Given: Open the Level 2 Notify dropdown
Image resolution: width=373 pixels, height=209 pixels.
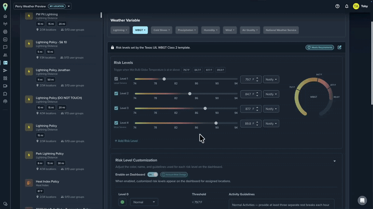Looking at the screenshot, I should pyautogui.click(x=271, y=94).
